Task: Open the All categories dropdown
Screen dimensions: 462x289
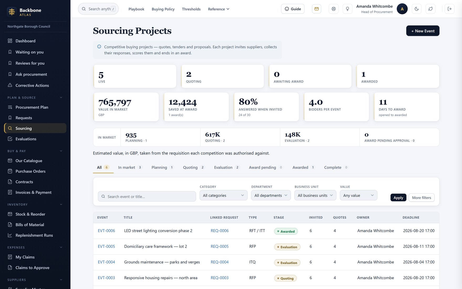Action: tap(223, 195)
